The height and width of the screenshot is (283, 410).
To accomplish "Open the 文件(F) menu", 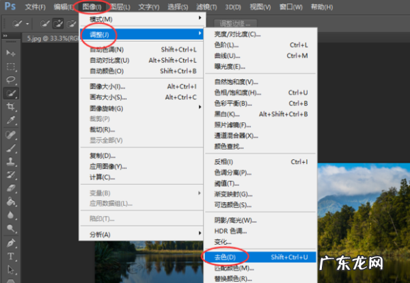I will tap(36, 7).
